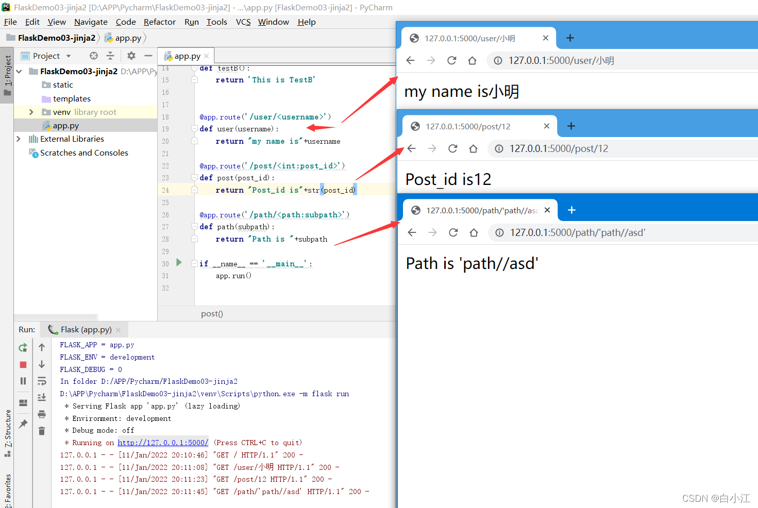Fold the if __name__ block at line 30
This screenshot has height=508, width=758.
click(195, 263)
